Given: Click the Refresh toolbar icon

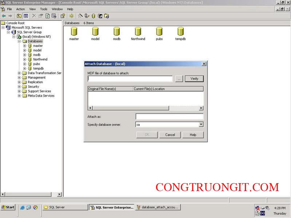Looking at the screenshot, I should pyautogui.click(x=48, y=16).
